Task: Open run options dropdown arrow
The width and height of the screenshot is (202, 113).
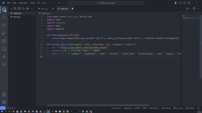Action: (190, 8)
